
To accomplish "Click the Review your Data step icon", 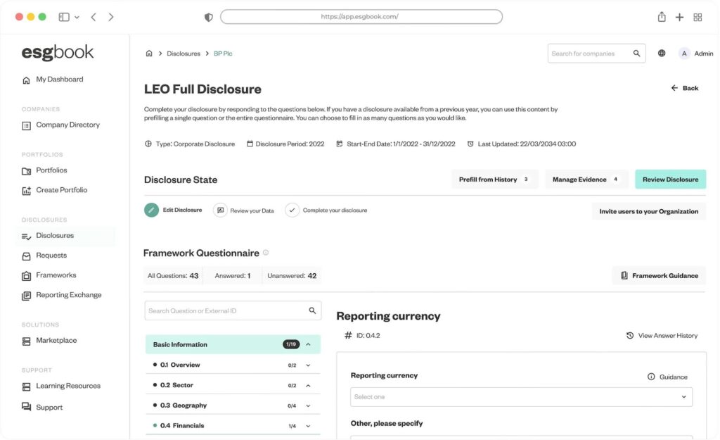I will pos(220,210).
